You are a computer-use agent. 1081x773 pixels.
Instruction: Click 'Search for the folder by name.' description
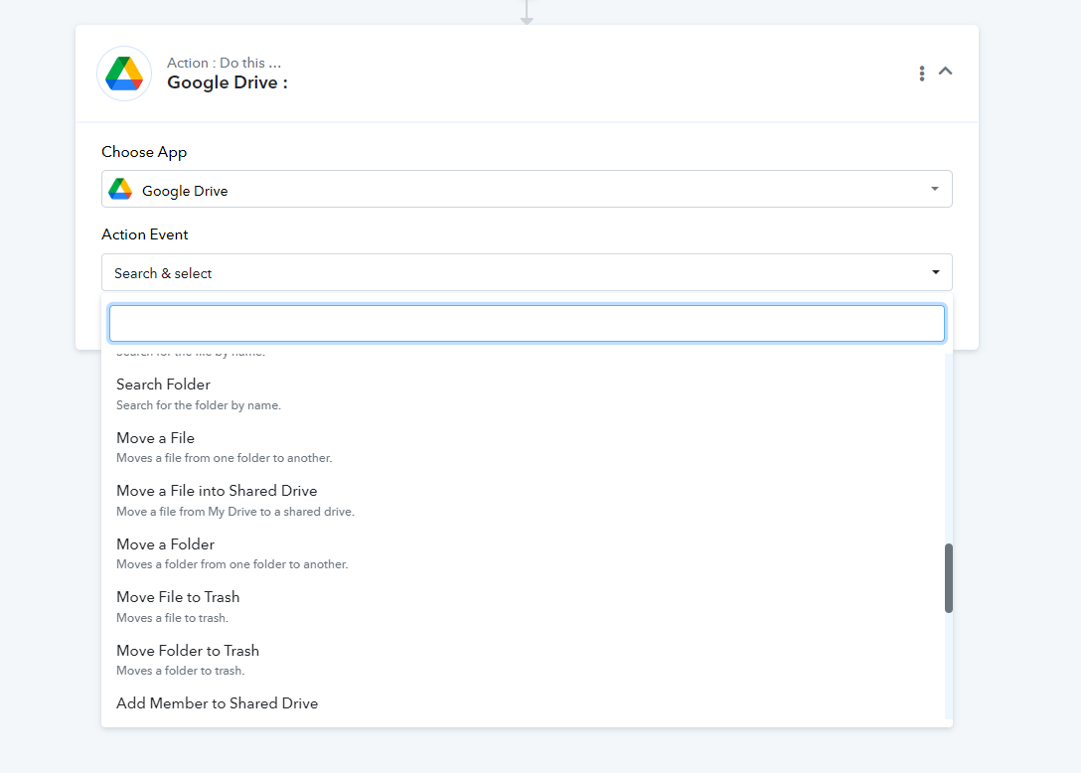pos(199,405)
